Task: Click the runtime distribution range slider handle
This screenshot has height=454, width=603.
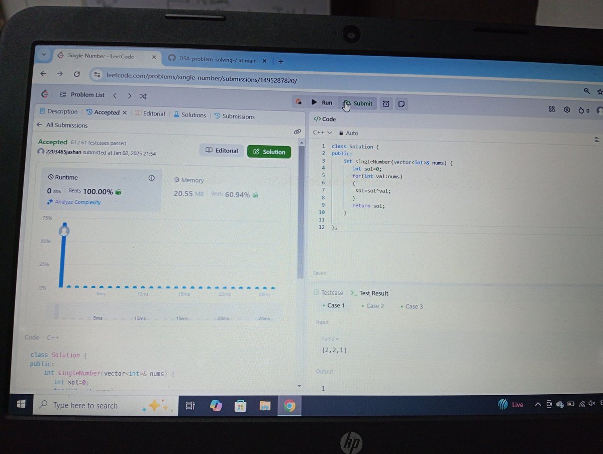Action: (56, 311)
